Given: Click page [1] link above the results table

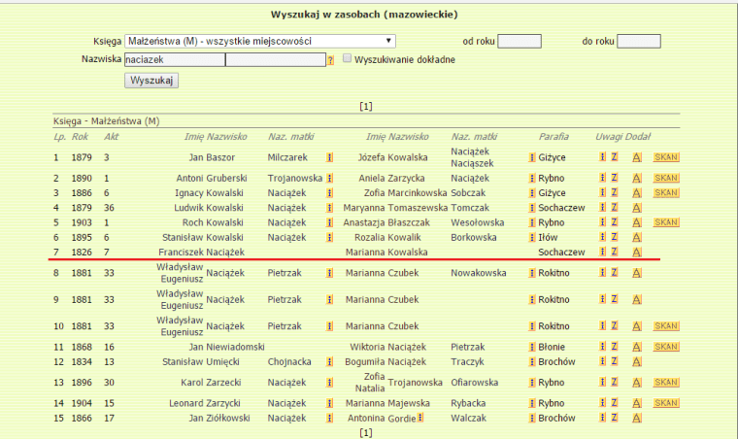Looking at the screenshot, I should point(366,105).
